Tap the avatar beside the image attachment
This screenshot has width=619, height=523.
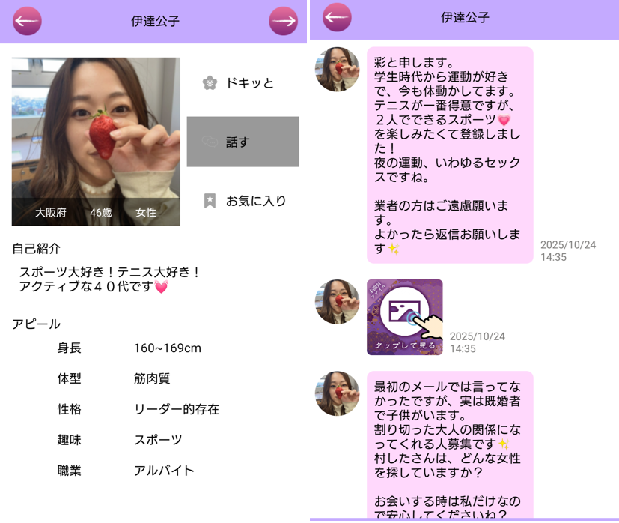(x=337, y=302)
